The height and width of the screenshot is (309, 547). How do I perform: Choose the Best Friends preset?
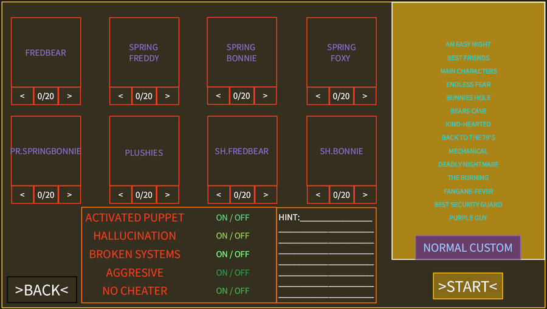click(468, 58)
